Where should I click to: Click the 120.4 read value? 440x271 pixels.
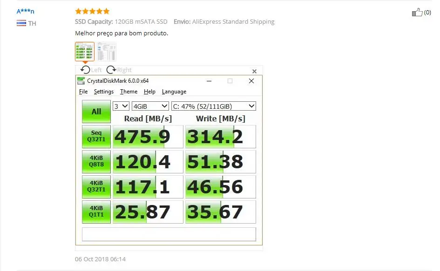click(x=148, y=162)
